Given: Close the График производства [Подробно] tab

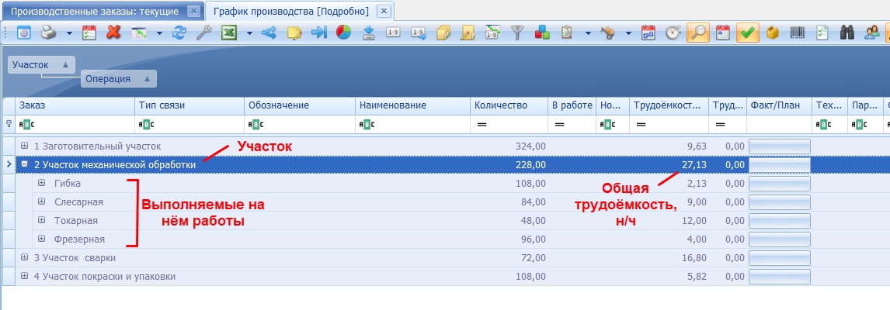Looking at the screenshot, I should click(384, 12).
